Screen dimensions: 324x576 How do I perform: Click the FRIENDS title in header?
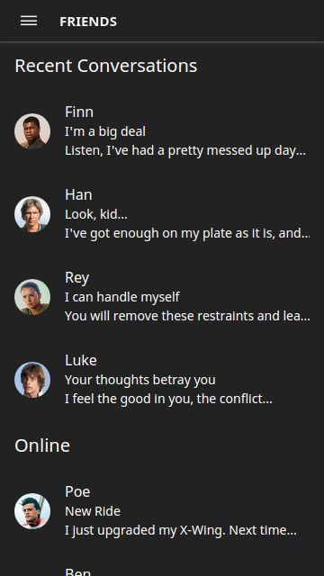coord(88,22)
